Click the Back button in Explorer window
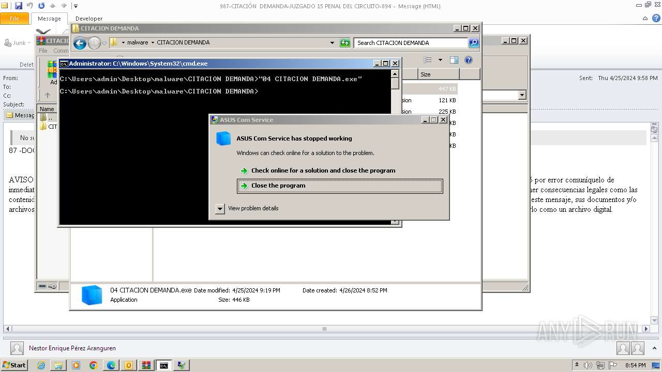 point(80,43)
